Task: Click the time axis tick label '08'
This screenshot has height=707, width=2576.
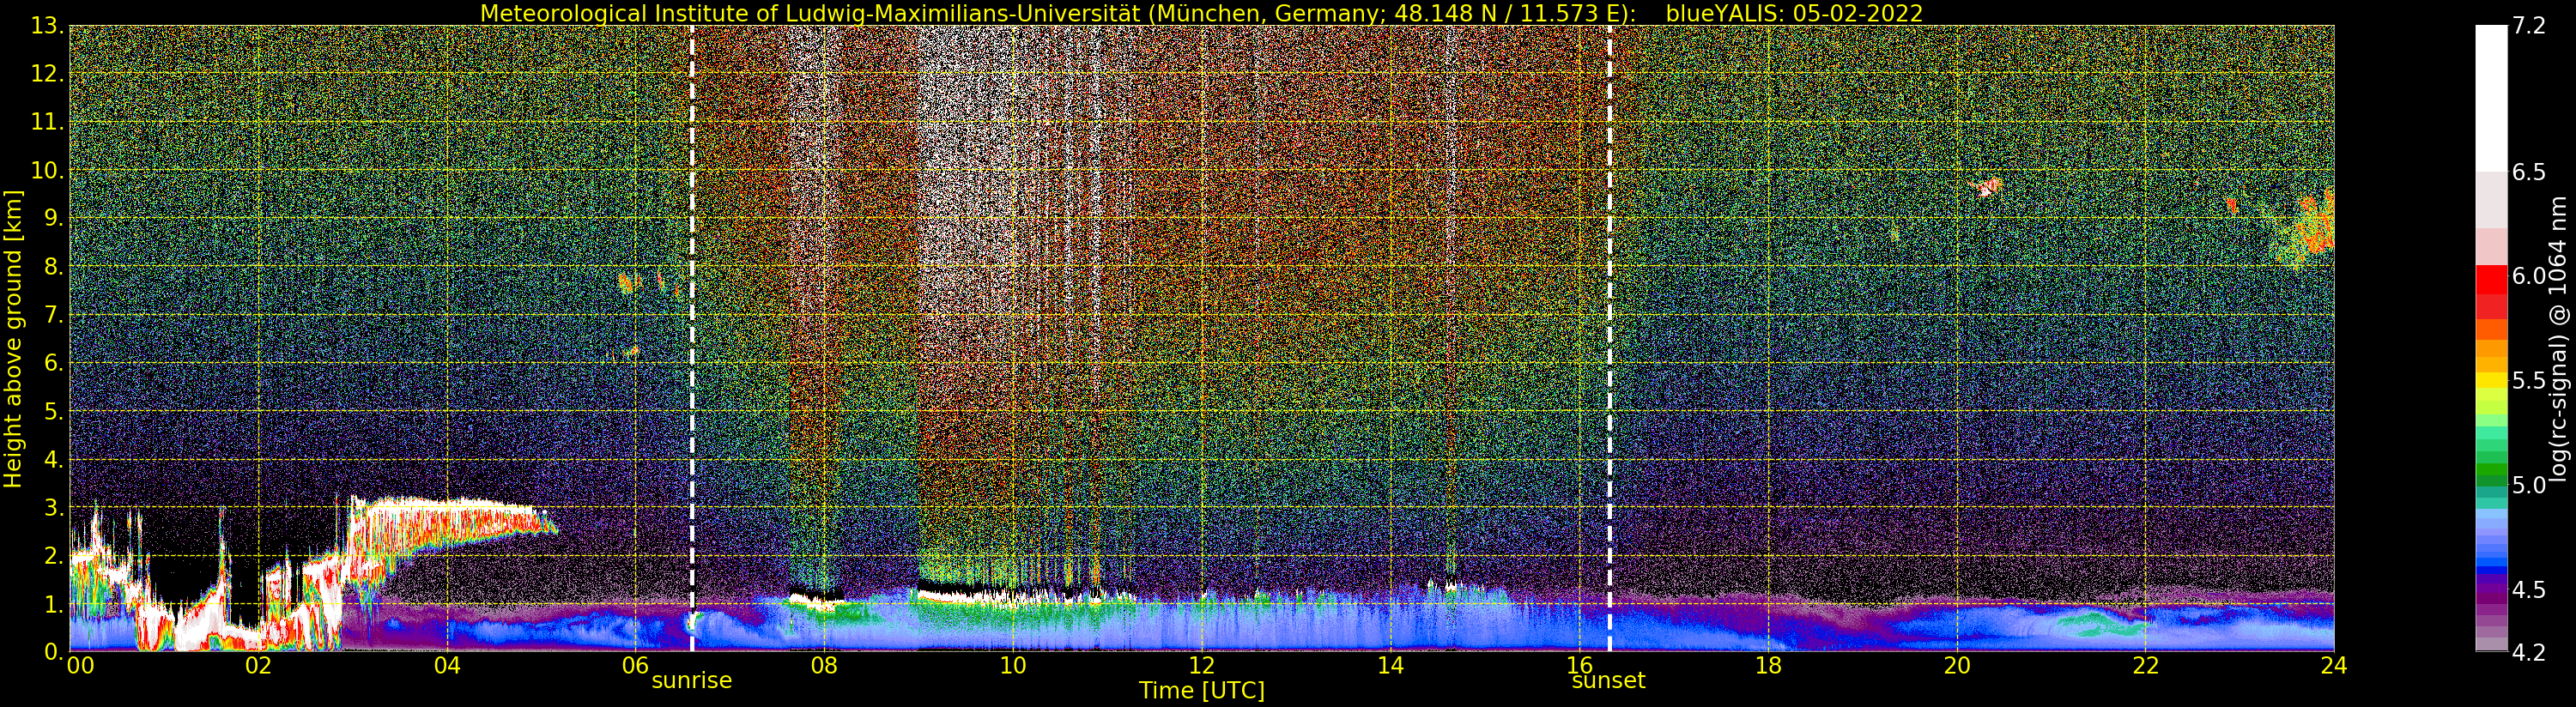Action: [x=824, y=665]
